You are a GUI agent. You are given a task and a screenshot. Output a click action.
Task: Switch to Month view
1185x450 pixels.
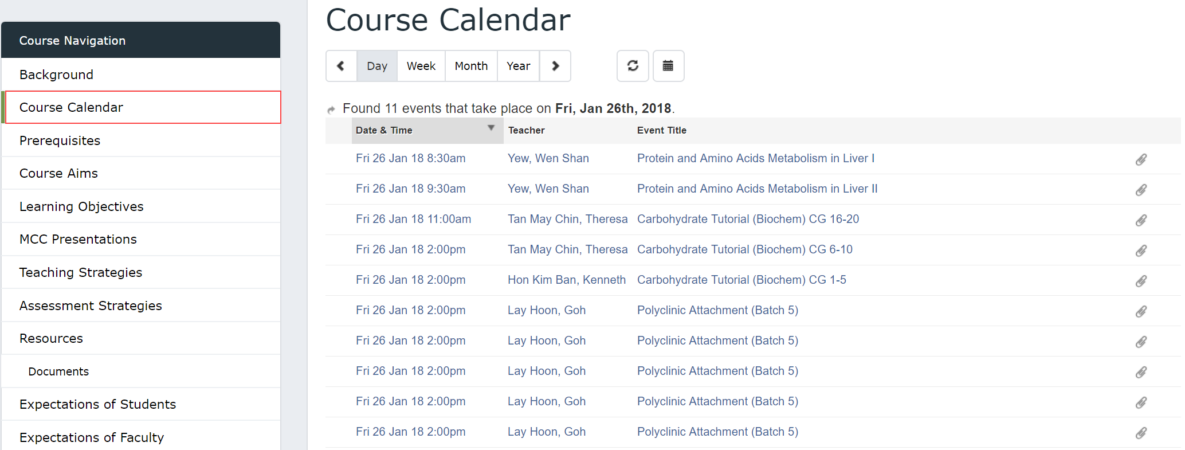[471, 66]
